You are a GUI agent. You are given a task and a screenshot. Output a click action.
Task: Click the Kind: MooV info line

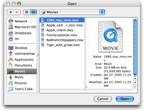point(103,64)
